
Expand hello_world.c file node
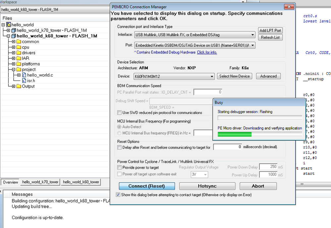19,75
